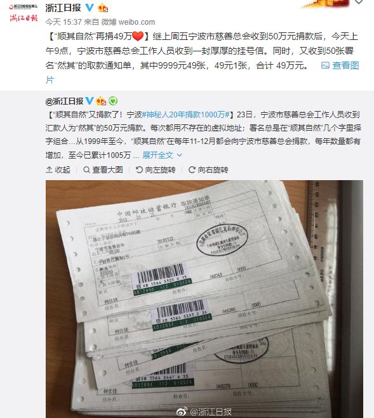The image size is (374, 418).
Task: Expand the full text via 展开全文
Action: click(157, 155)
